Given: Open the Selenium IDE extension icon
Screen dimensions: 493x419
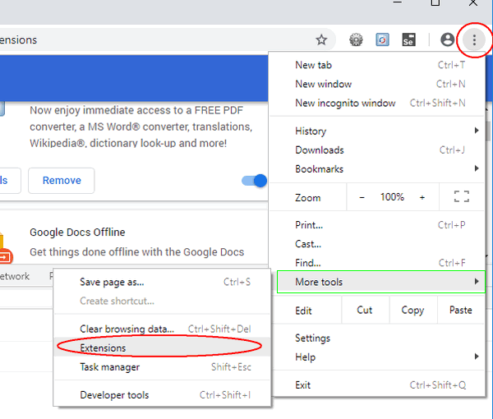Looking at the screenshot, I should 408,40.
